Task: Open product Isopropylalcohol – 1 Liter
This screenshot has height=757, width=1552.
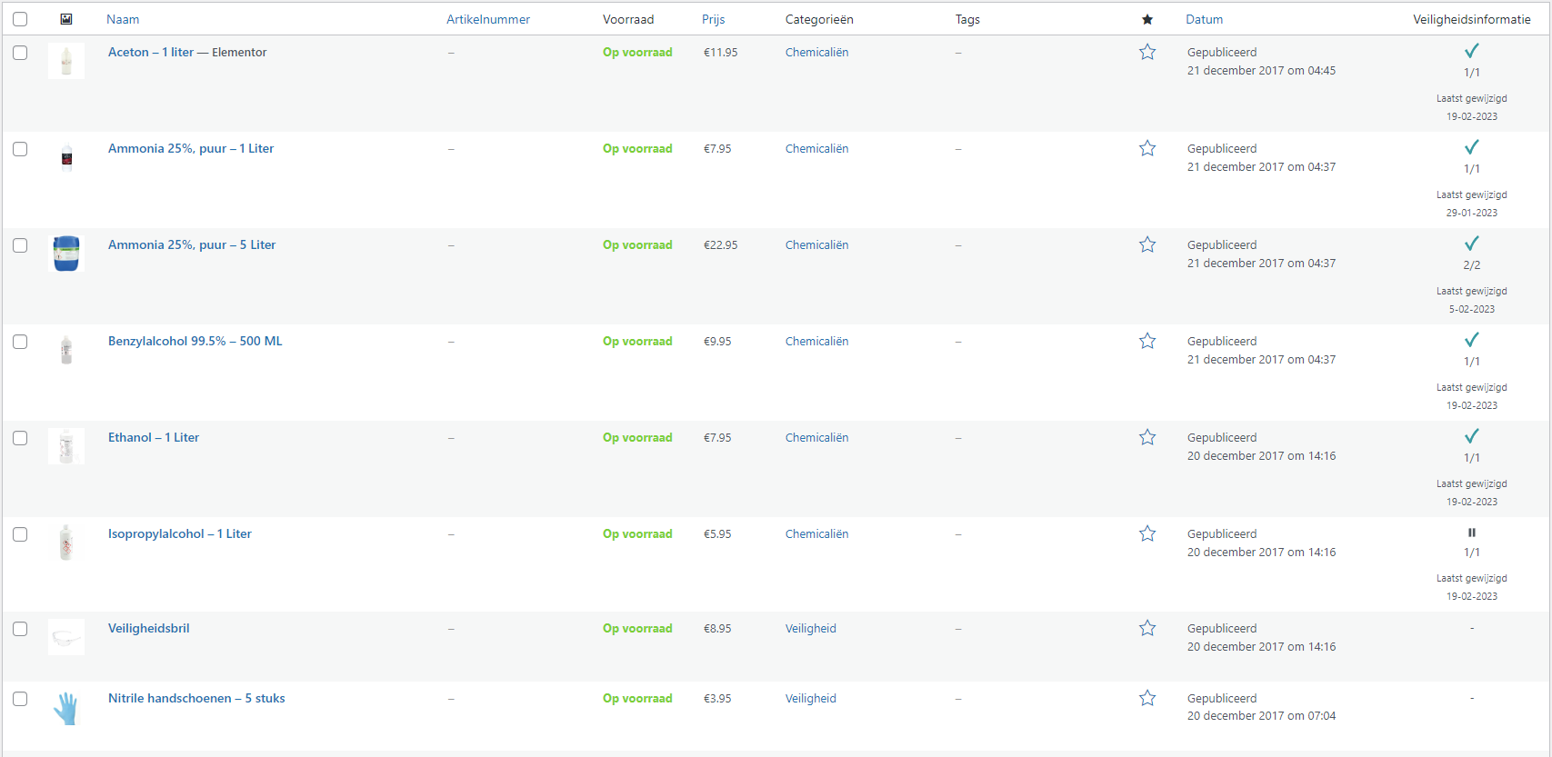Action: (x=180, y=533)
